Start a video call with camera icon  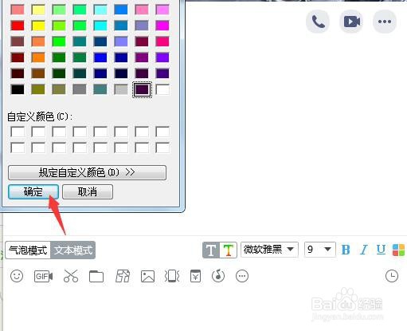point(351,22)
